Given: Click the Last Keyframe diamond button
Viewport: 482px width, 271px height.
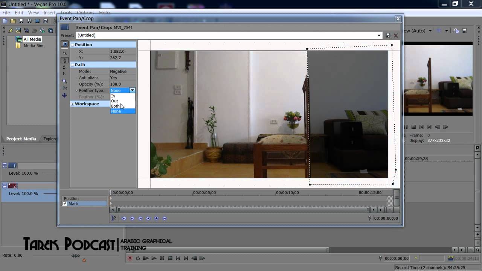Looking at the screenshot, I should (148, 218).
